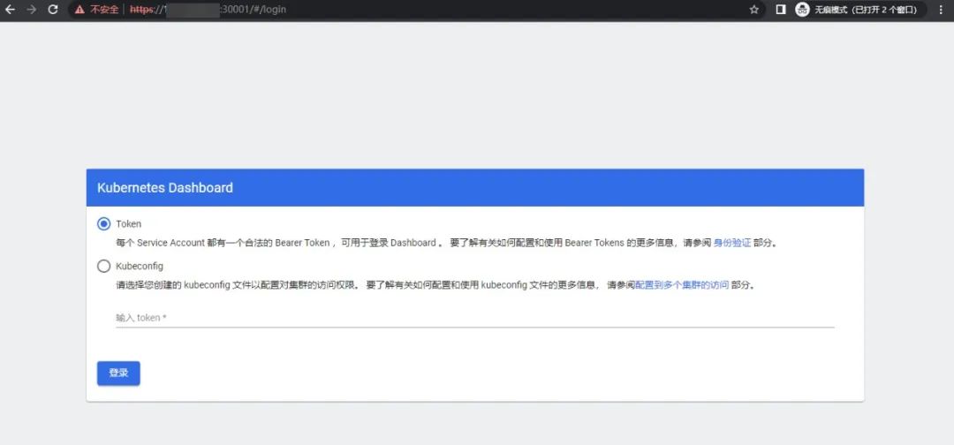The image size is (954, 445).
Task: Open the 配置到多个集群的访问 link
Action: (682, 284)
